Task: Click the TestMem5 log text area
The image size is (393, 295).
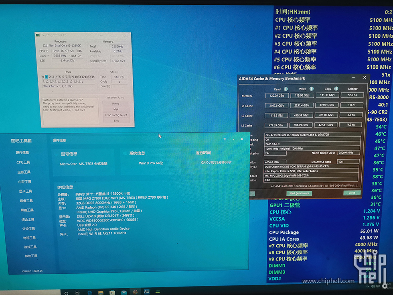Action: coord(70,111)
